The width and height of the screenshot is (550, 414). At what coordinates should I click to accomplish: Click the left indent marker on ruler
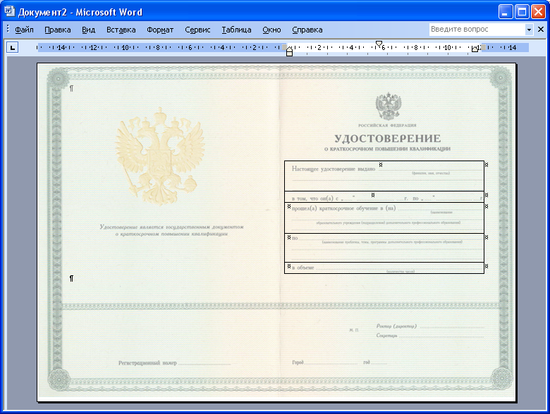pos(289,53)
